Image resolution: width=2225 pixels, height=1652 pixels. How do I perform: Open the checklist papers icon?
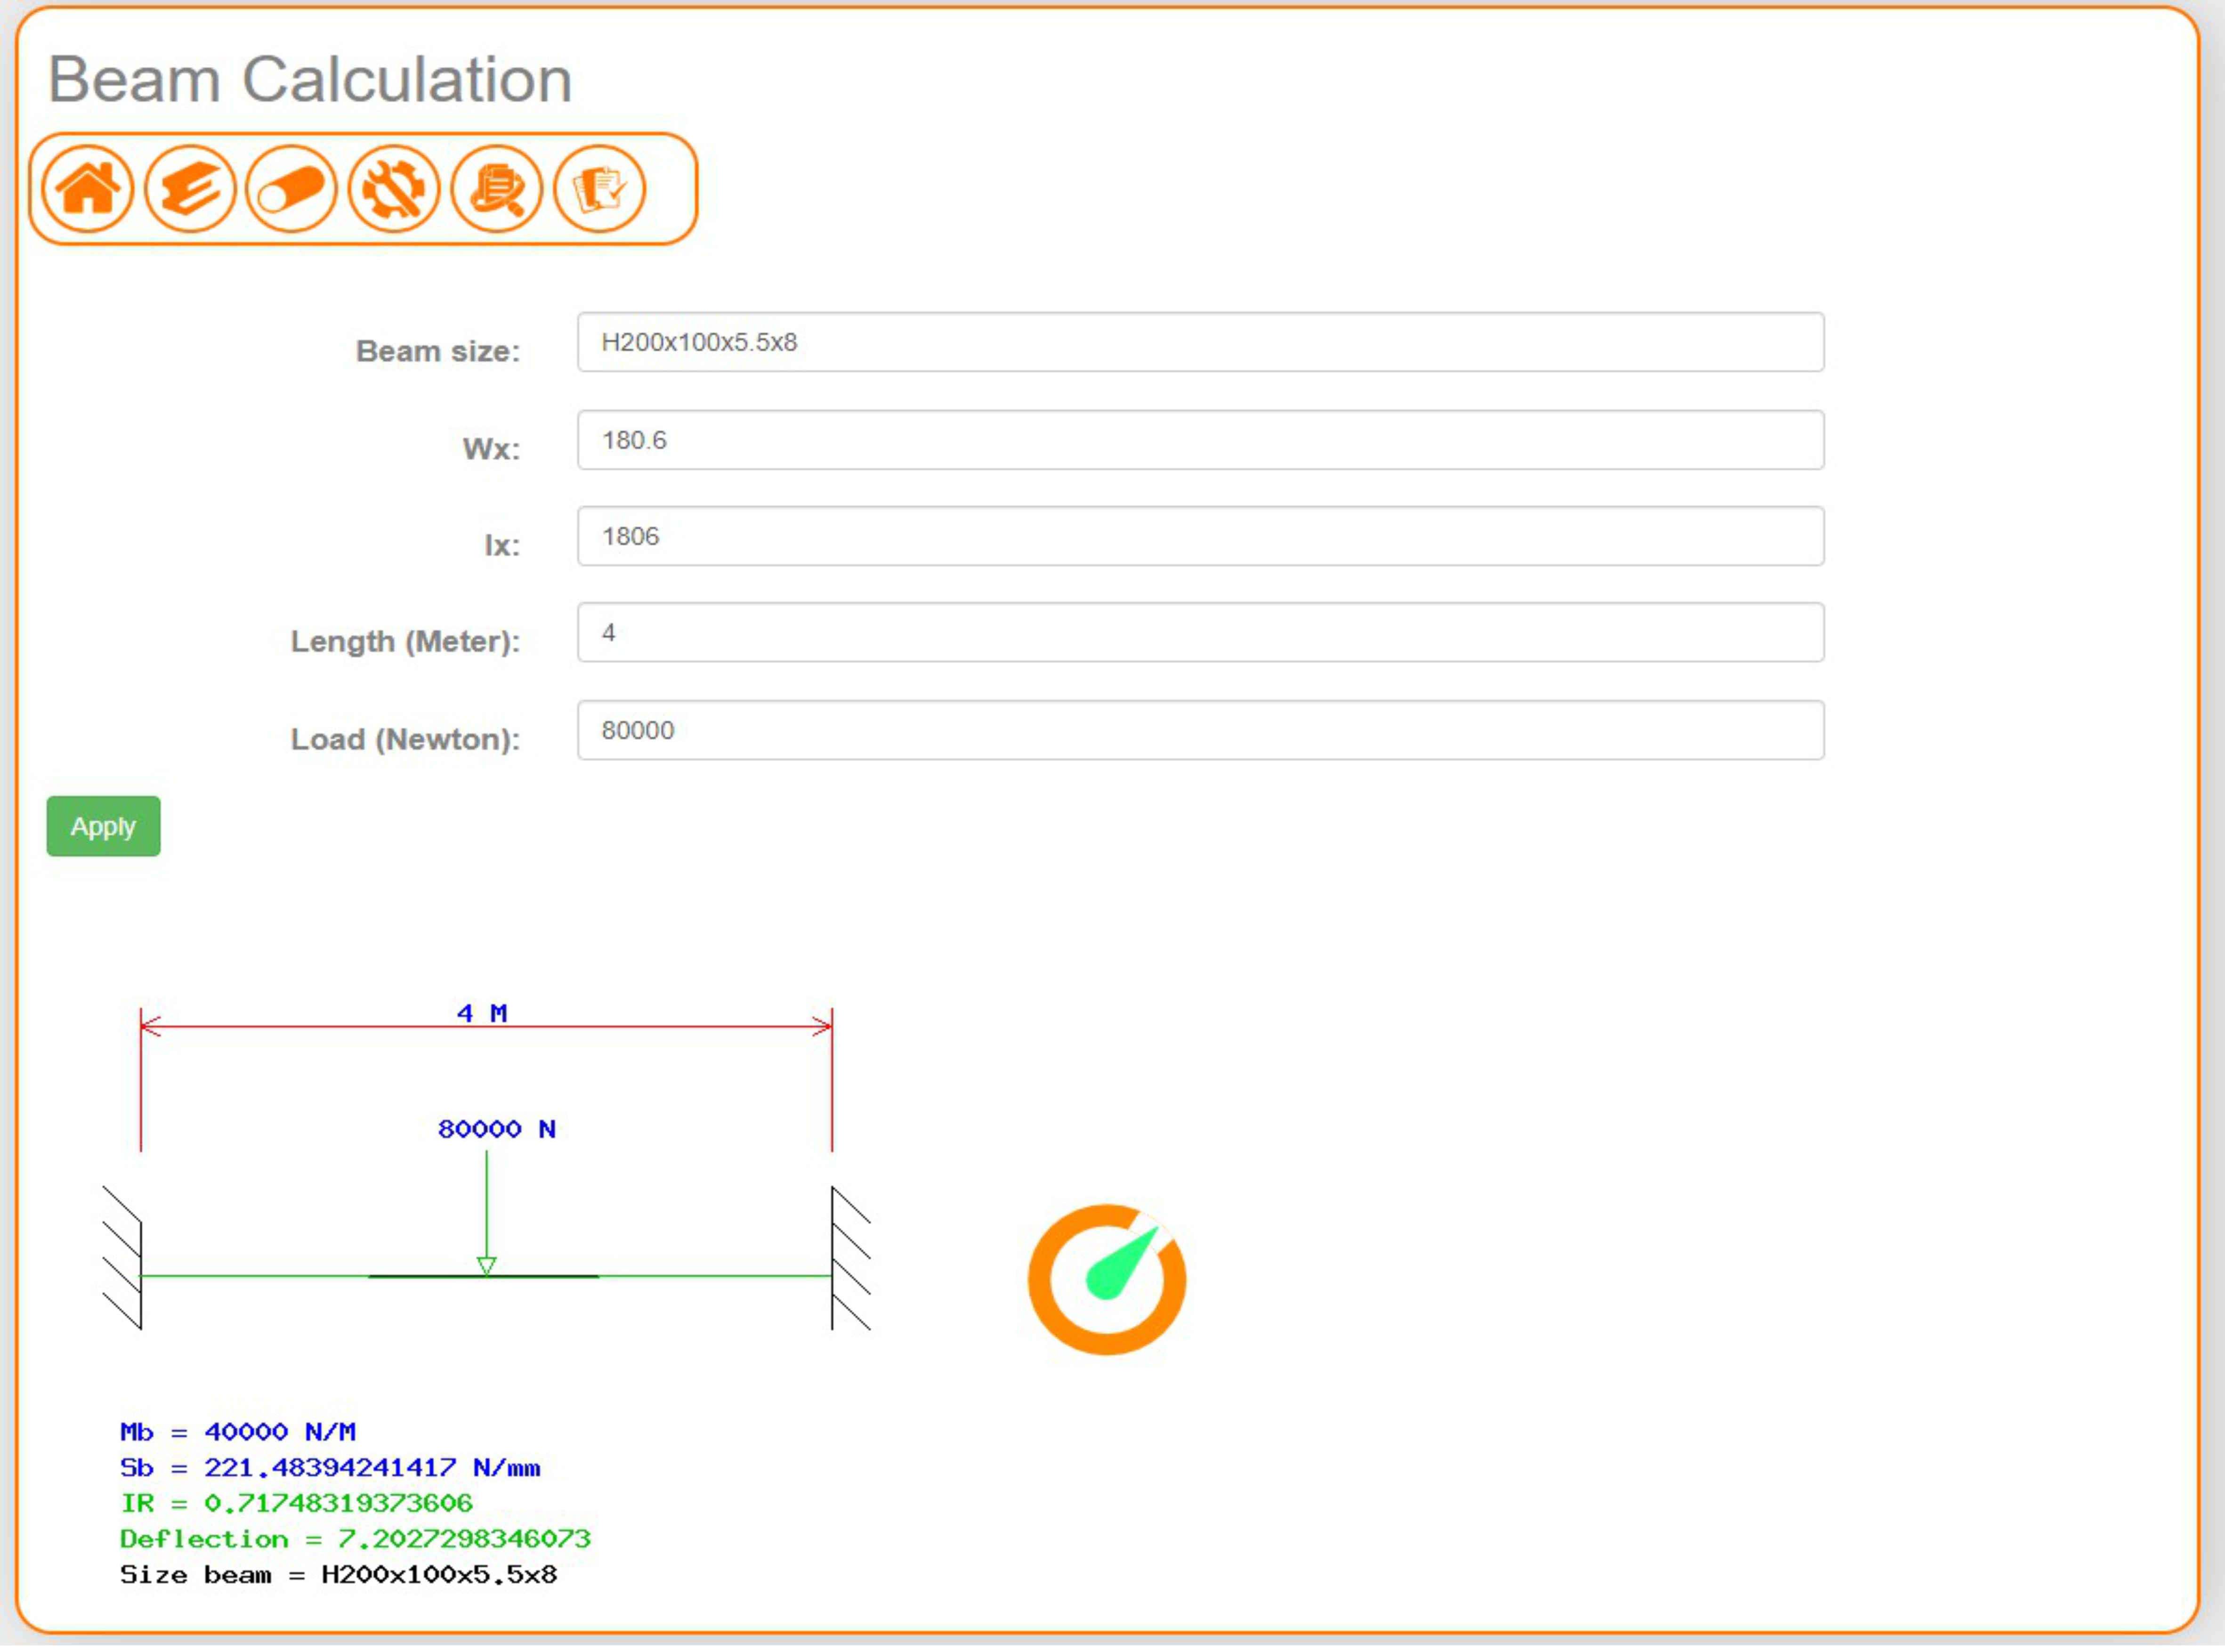coord(600,189)
